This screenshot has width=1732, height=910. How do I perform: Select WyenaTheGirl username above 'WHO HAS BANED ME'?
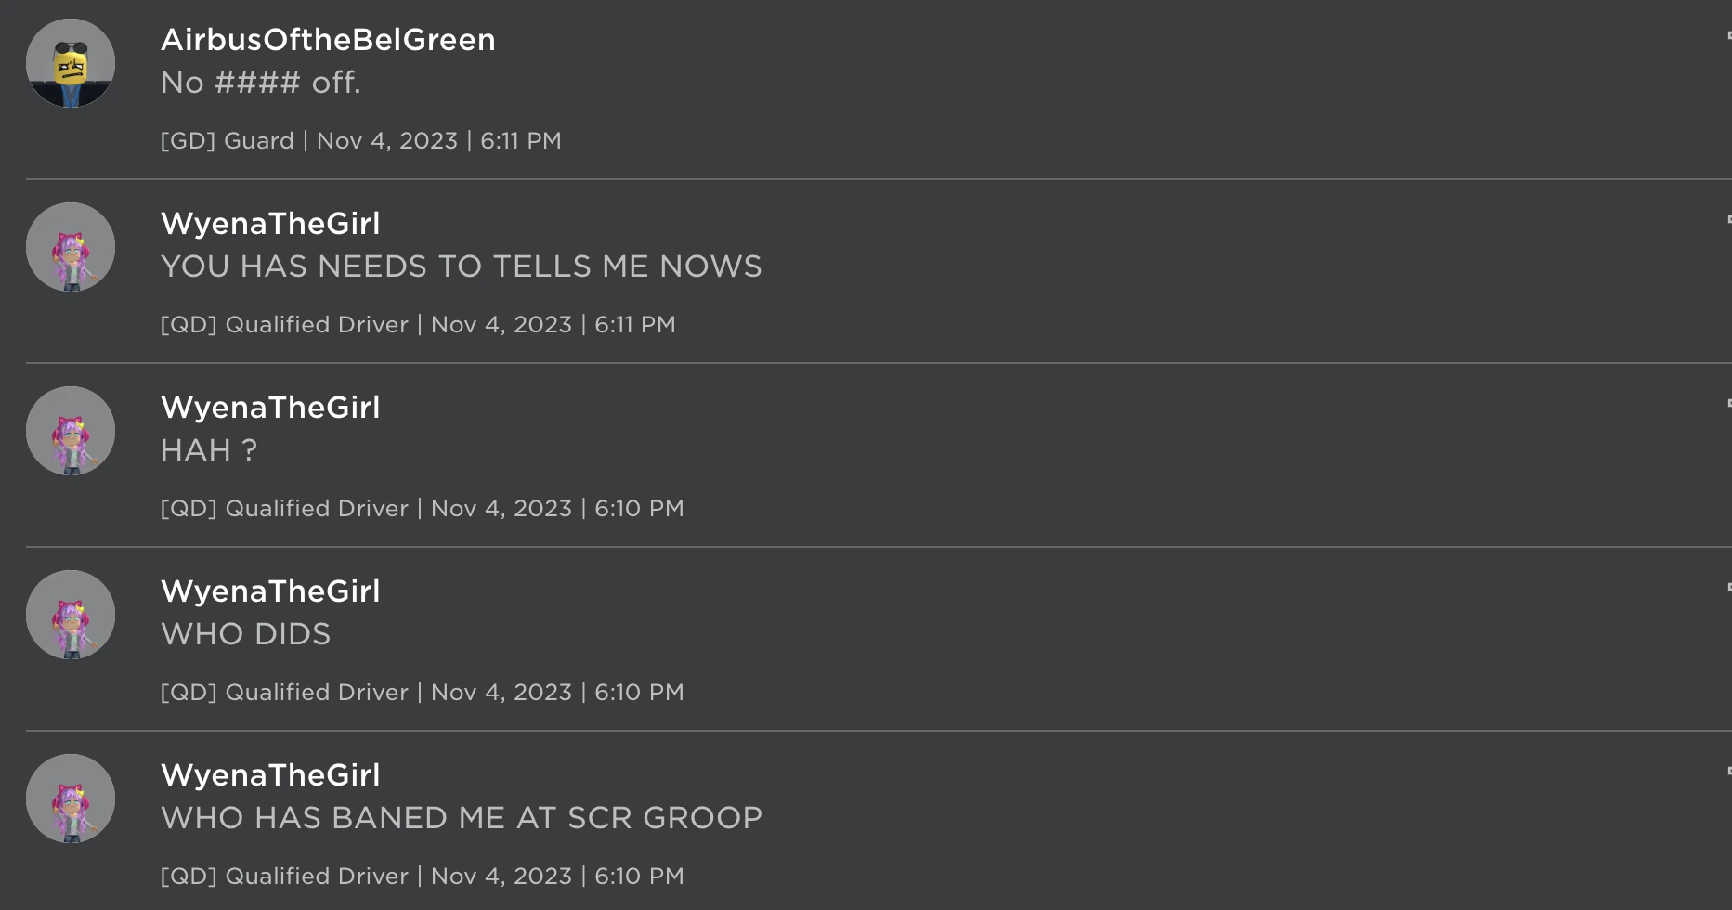pos(270,775)
